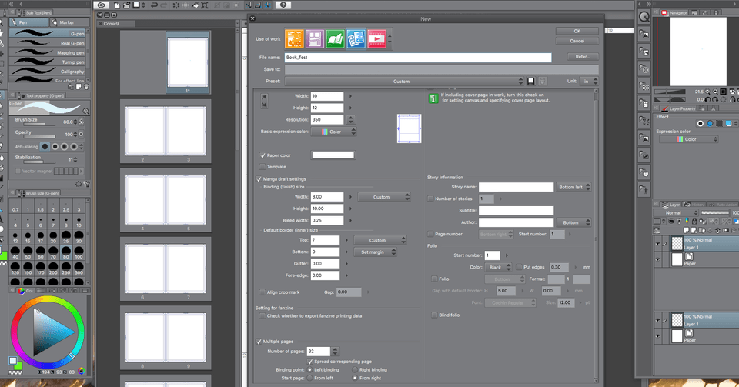Click the Clip Studio spiral icon
This screenshot has height=387, width=739.
[x=100, y=5]
